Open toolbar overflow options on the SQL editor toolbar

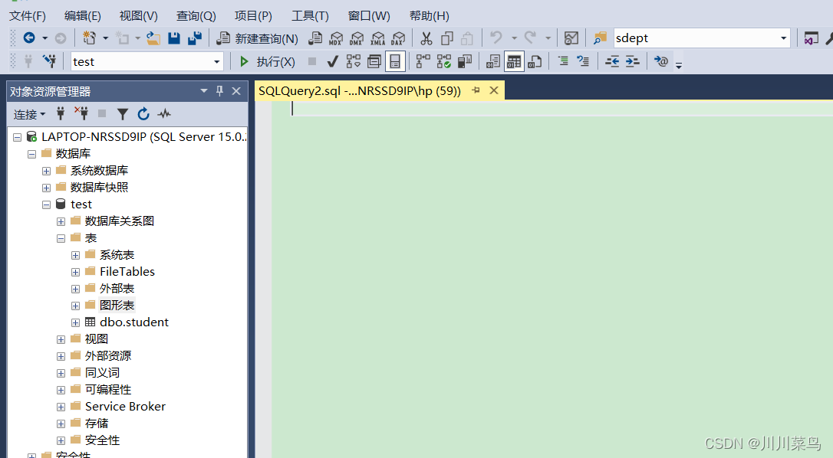coord(678,65)
